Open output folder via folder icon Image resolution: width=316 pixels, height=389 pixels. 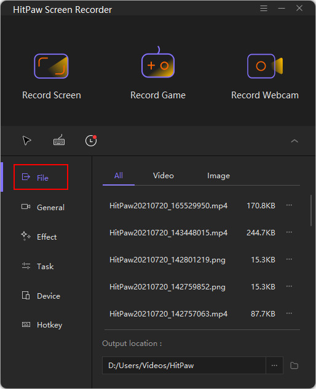point(294,366)
